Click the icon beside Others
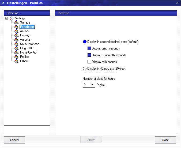The width and height of the screenshot is (181, 148). (17, 61)
